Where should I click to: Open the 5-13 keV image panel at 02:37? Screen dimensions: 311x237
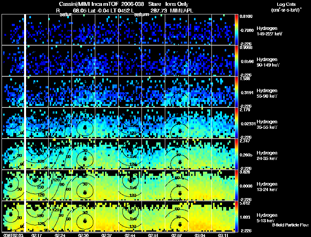click(107, 216)
